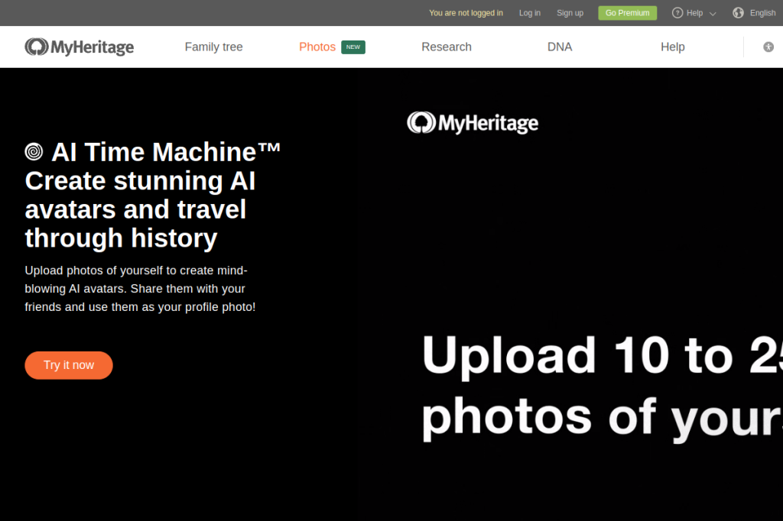Open the Family tree menu
The image size is (783, 521).
214,47
